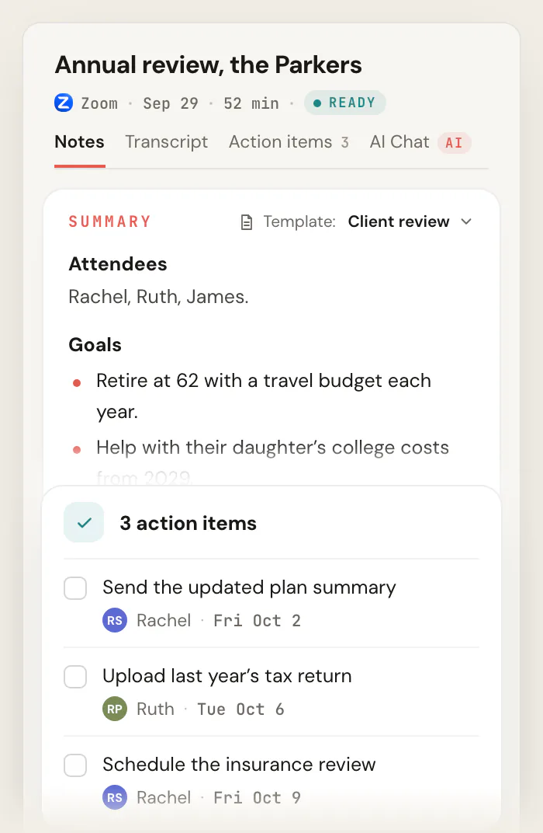Viewport: 543px width, 833px height.
Task: Click the RS avatar on insurance review task
Action: click(115, 797)
